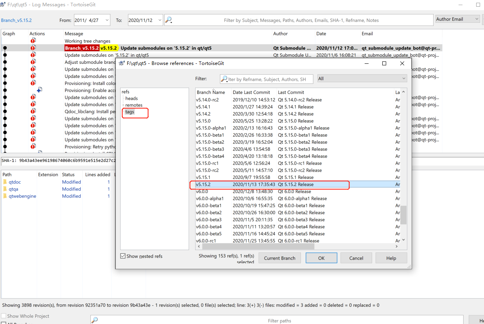Open Help from the Browse references dialog
This screenshot has height=324, width=484.
(391, 258)
